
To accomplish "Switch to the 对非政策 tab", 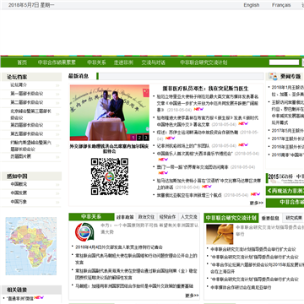I will click(125, 217).
